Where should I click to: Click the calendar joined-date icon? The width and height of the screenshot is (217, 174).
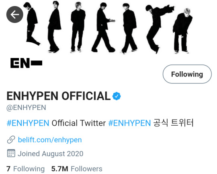11,153
